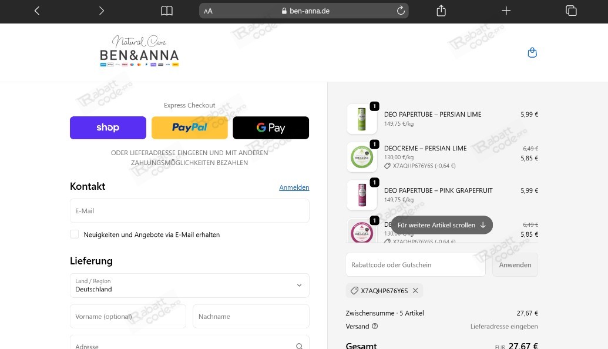Open the Safari share sheet
The width and height of the screenshot is (608, 349).
coord(441,11)
